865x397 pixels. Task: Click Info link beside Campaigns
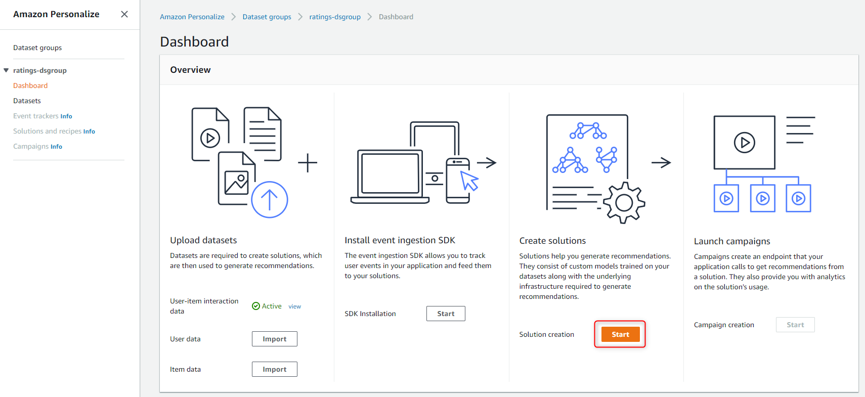click(56, 147)
